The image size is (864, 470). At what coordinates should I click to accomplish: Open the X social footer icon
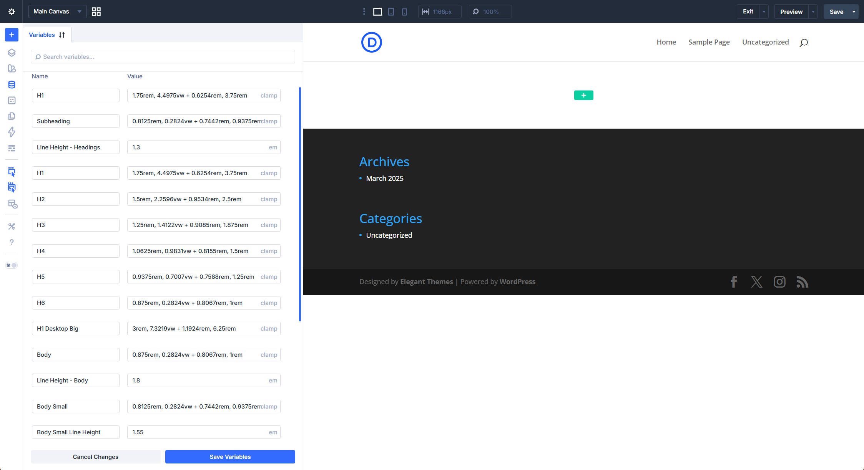(x=756, y=282)
